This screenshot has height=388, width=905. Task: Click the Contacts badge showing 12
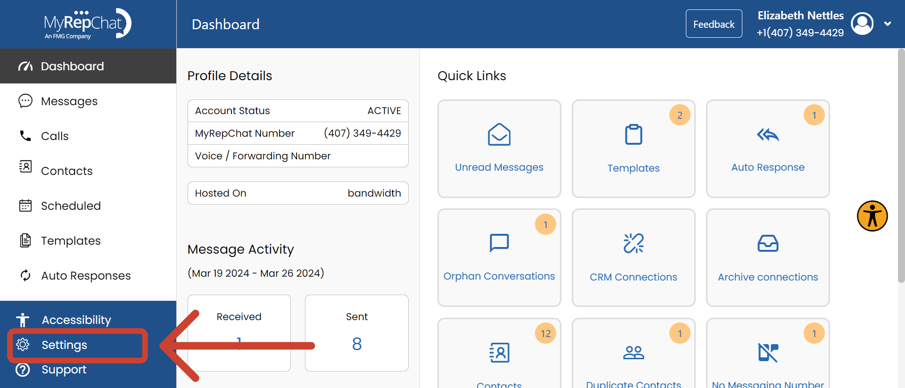click(545, 333)
